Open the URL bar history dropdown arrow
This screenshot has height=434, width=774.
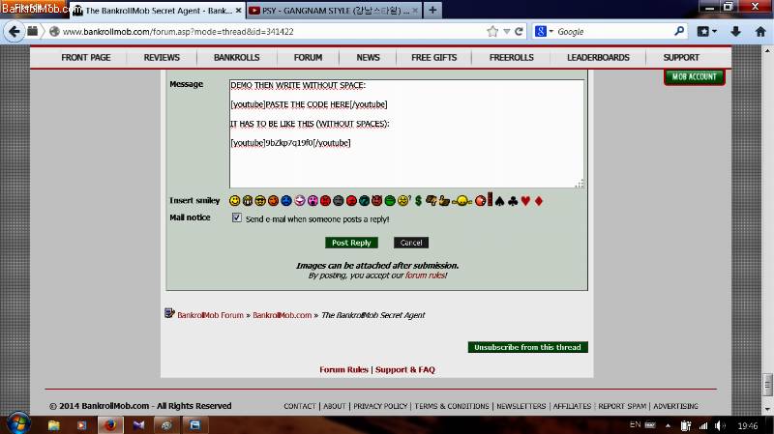[506, 32]
